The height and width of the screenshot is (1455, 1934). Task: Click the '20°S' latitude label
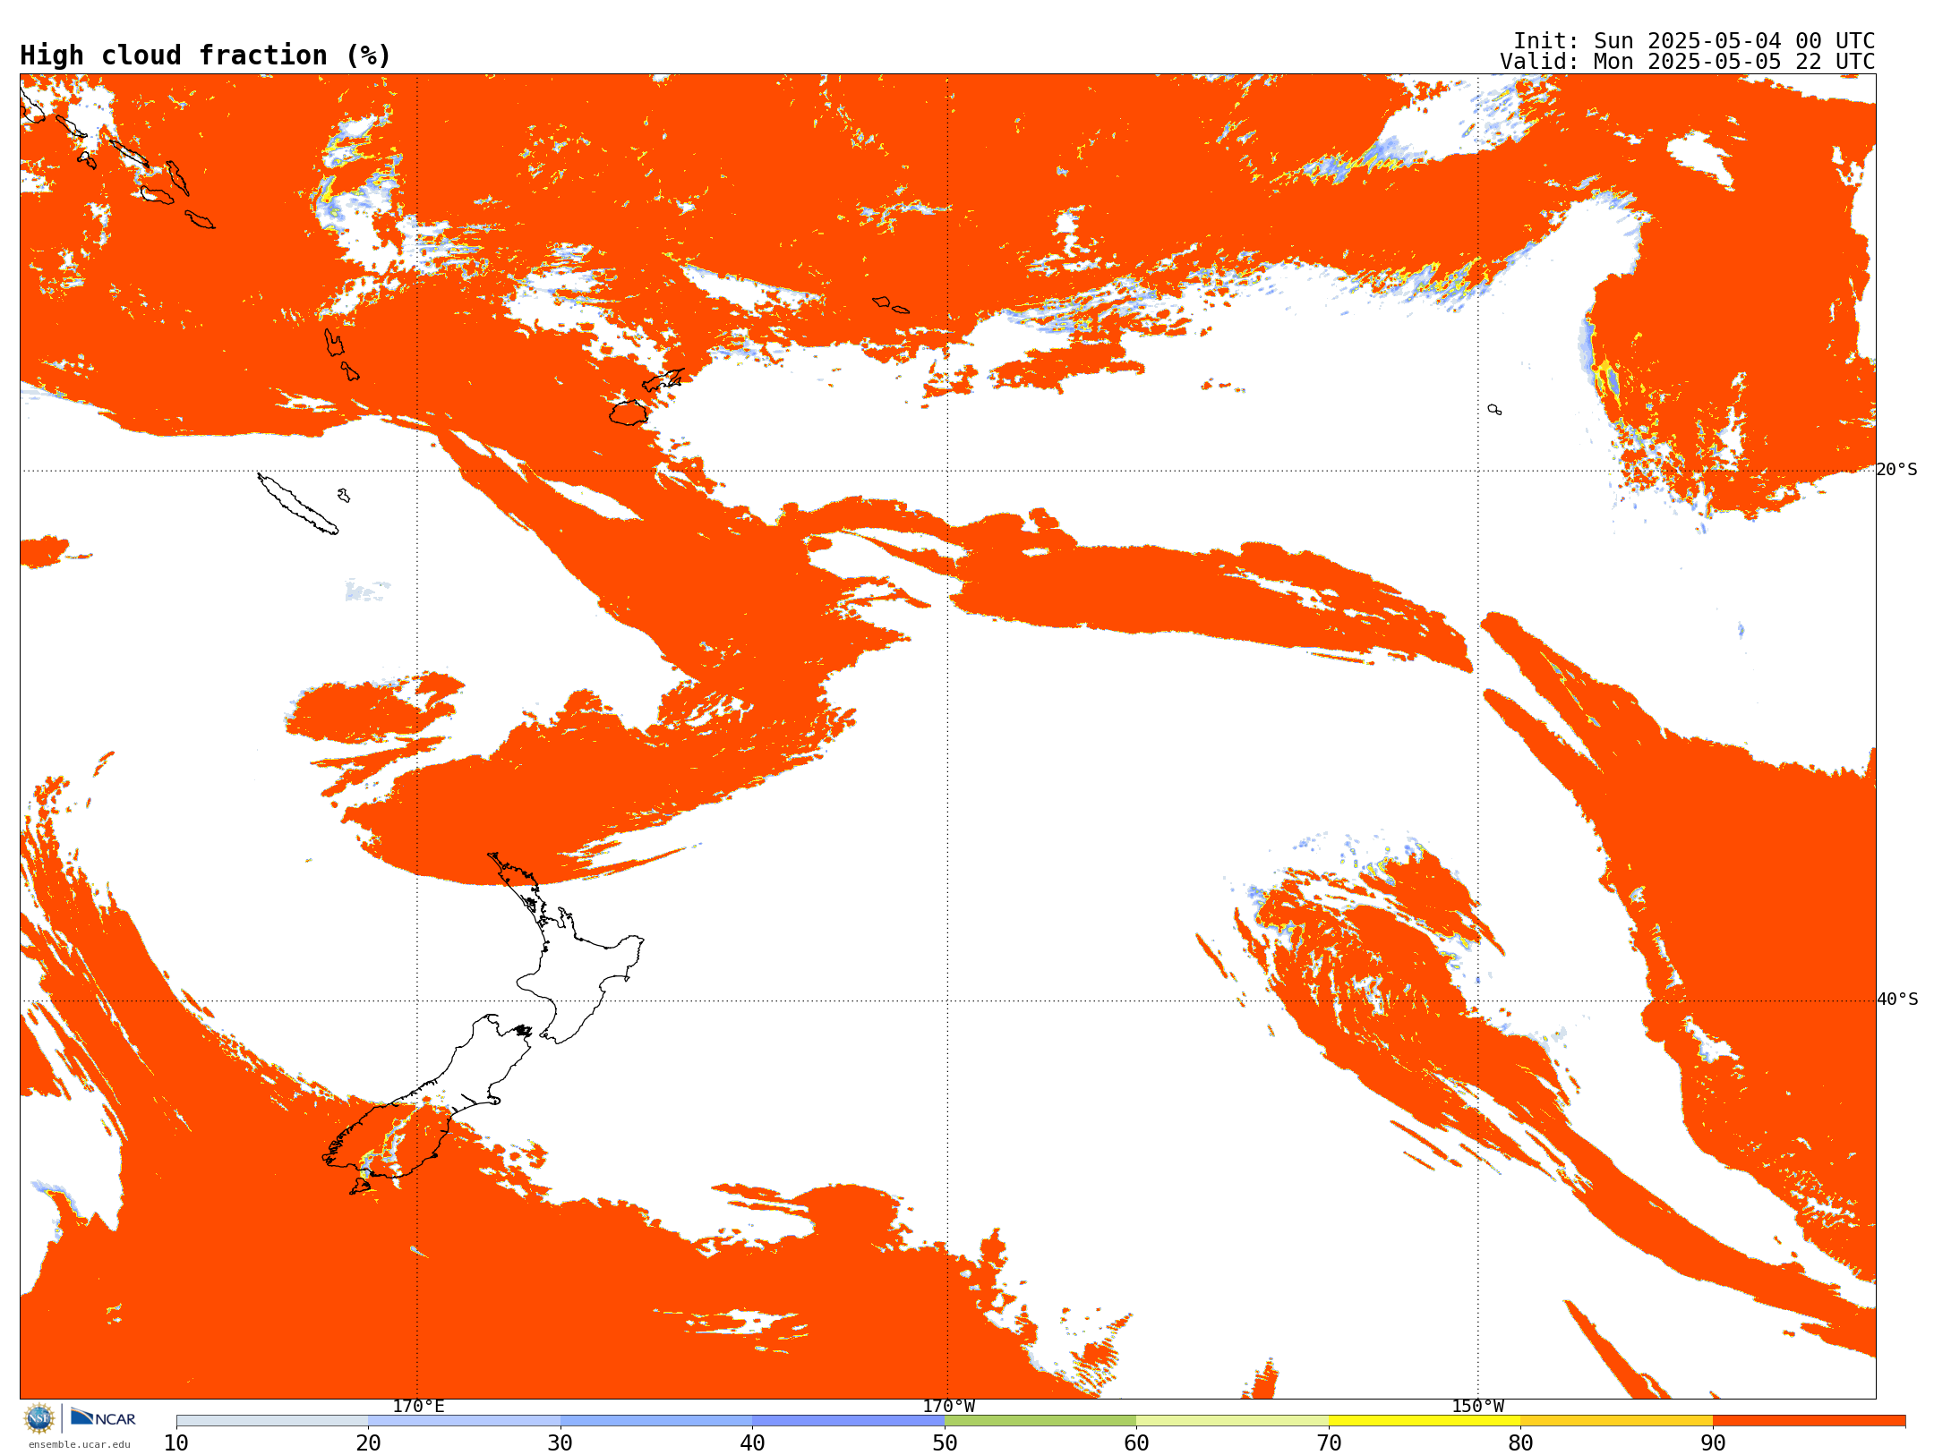(x=1896, y=470)
